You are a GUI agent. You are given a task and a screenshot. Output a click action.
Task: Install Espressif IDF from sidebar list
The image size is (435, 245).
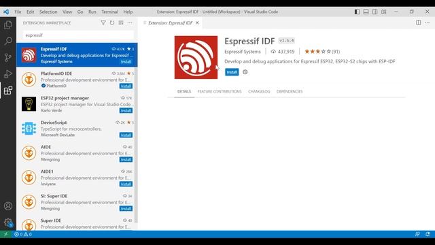[x=126, y=62]
